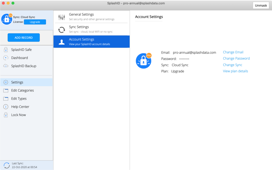Click the Upgrade license button
The width and height of the screenshot is (272, 170).
tap(35, 22)
